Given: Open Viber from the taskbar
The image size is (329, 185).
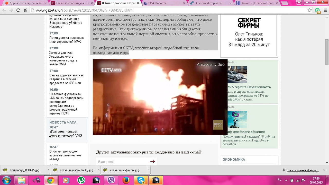Looking at the screenshot, I should (111, 180).
